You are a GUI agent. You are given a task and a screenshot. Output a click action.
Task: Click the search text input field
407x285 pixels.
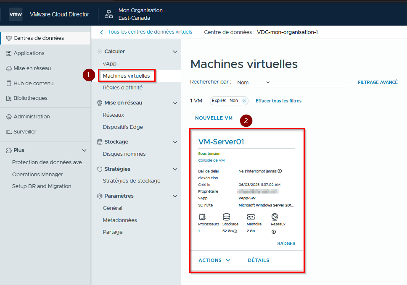point(310,82)
